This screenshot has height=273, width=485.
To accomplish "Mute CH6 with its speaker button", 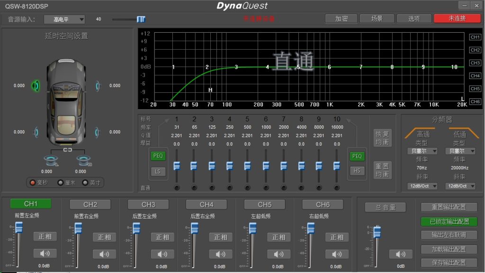I will pos(337,254).
